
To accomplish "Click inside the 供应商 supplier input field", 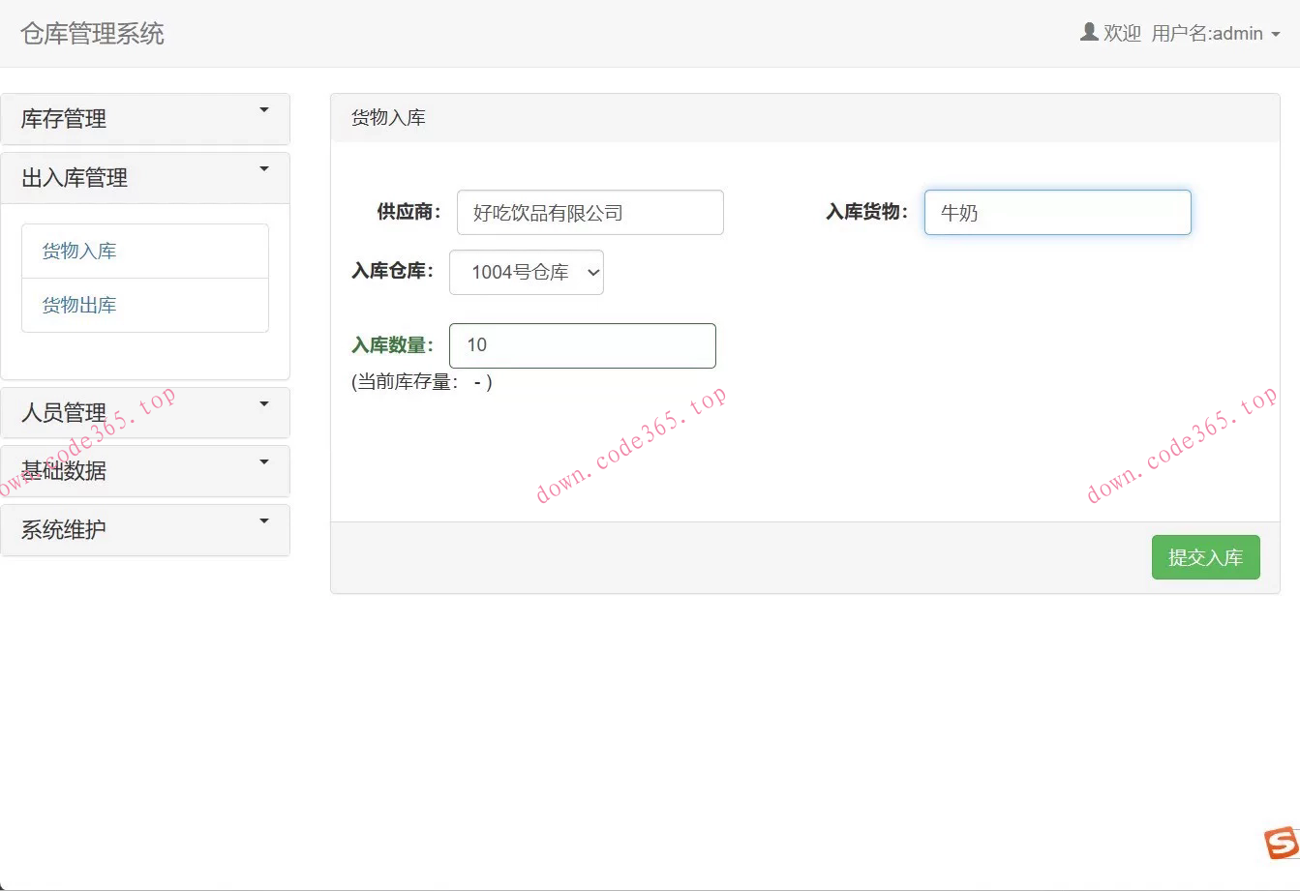I will (x=590, y=212).
